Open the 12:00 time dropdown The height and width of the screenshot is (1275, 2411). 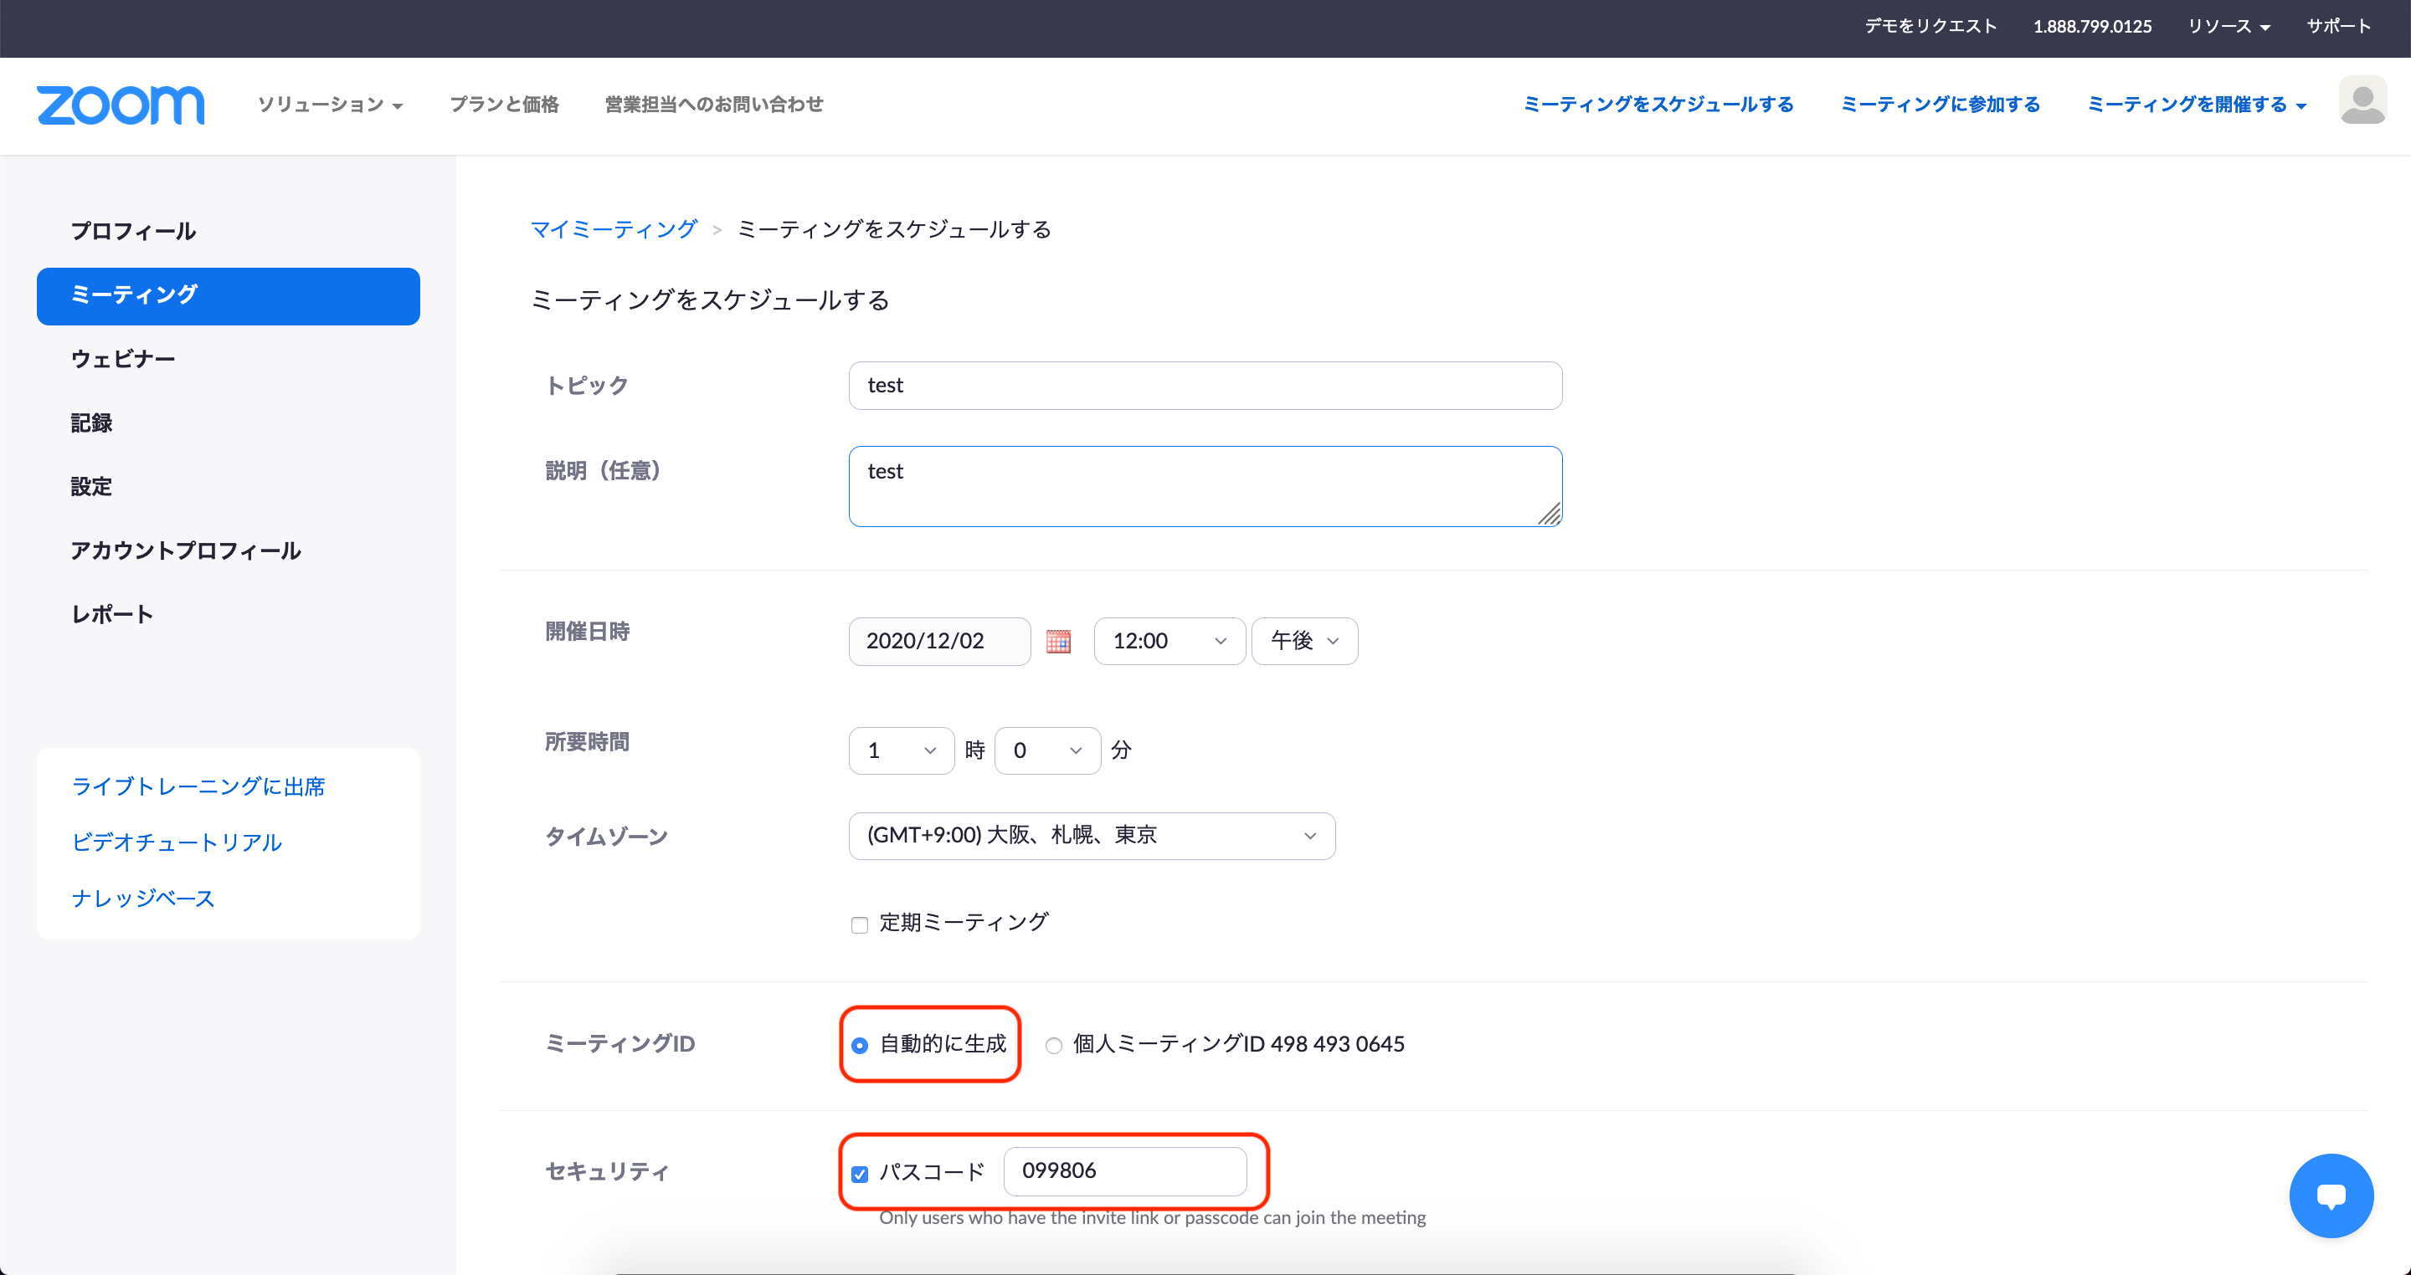coord(1168,641)
